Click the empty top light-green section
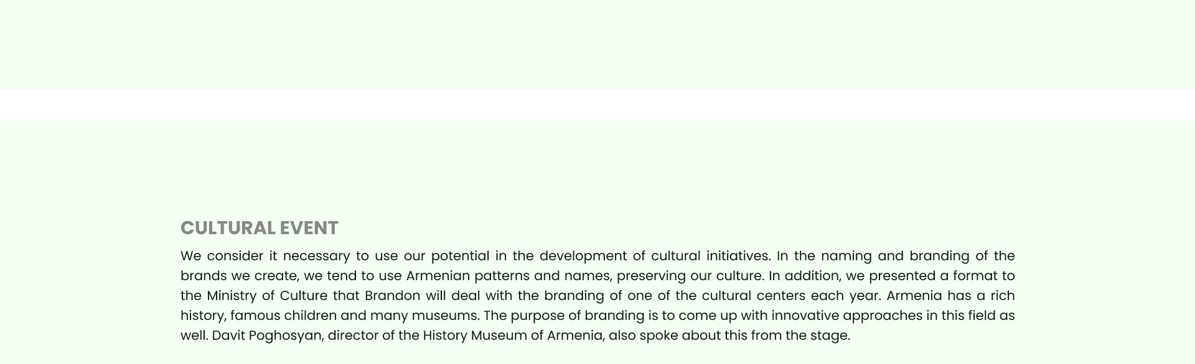This screenshot has width=1195, height=364. coord(597,45)
